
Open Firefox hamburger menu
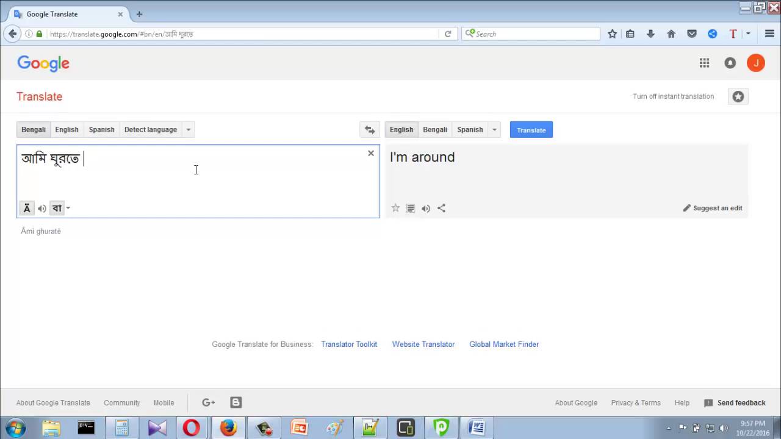(x=769, y=34)
